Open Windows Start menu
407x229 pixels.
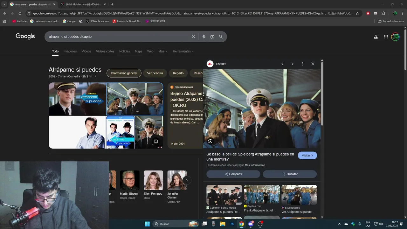tap(147, 224)
